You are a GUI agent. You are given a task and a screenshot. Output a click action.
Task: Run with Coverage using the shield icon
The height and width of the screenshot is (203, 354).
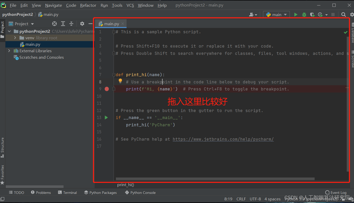click(x=312, y=15)
